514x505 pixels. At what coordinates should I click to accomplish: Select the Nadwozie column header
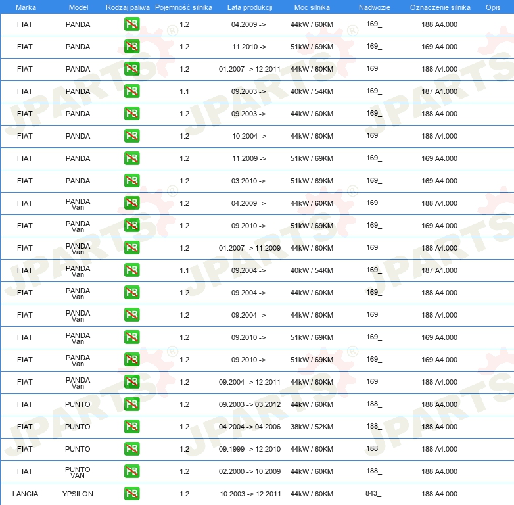tap(375, 7)
